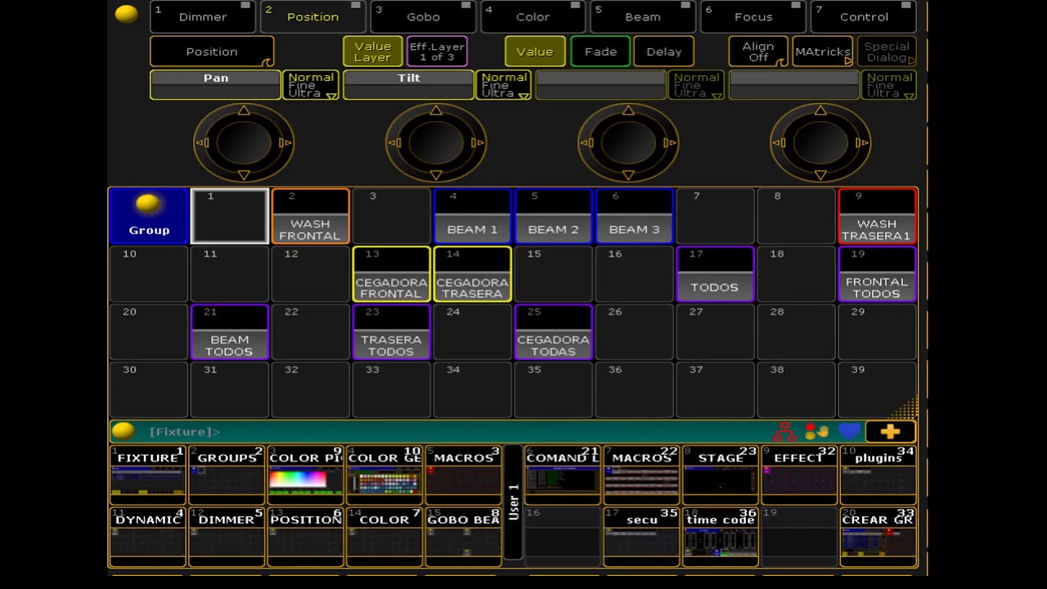Open the red network tree icon

pyautogui.click(x=784, y=431)
